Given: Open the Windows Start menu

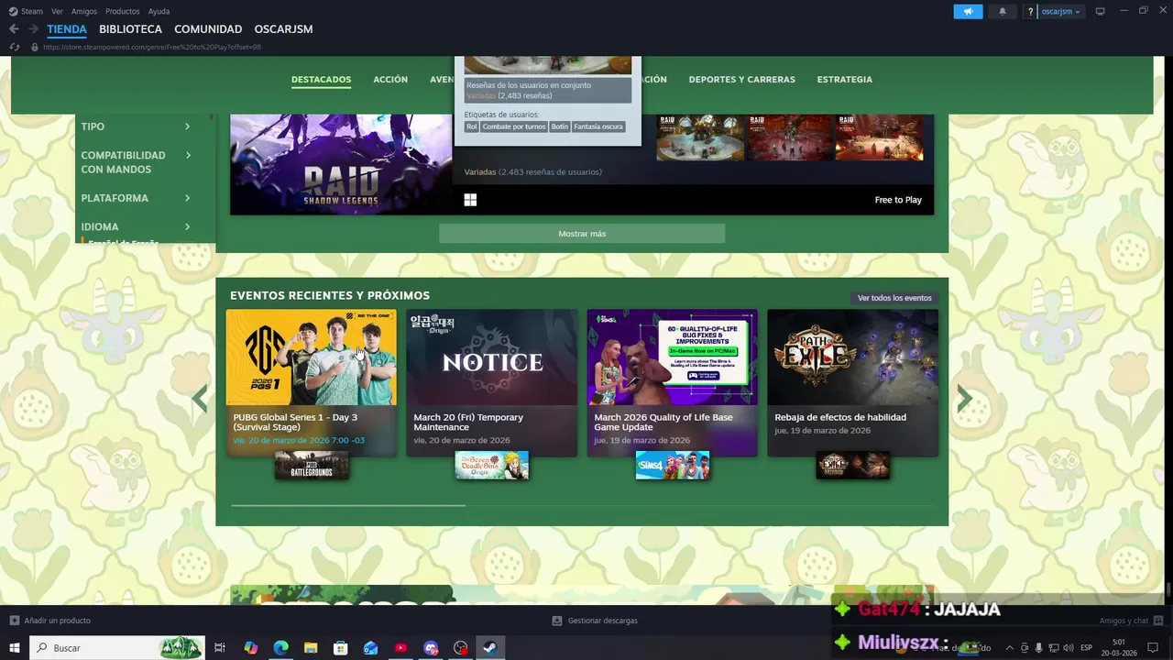Looking at the screenshot, I should click(14, 648).
